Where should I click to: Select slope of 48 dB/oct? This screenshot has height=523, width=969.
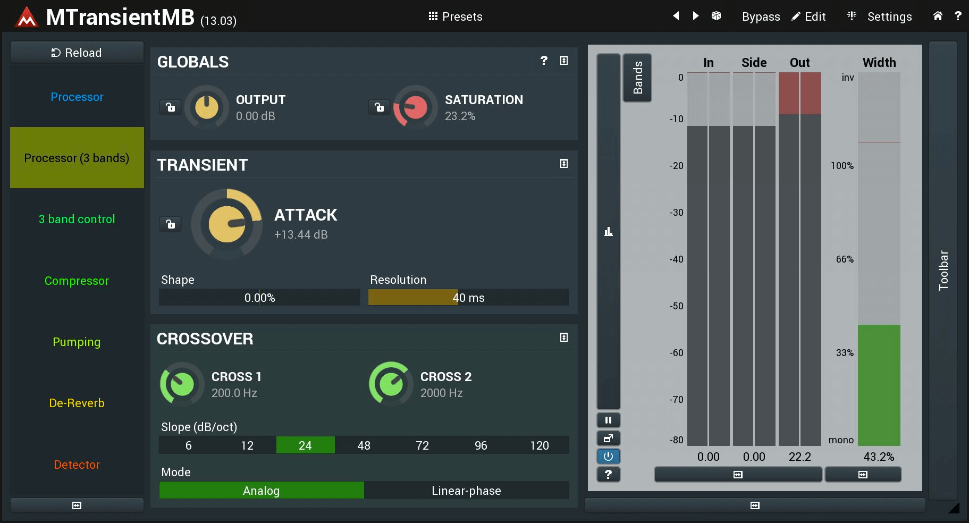coord(364,445)
